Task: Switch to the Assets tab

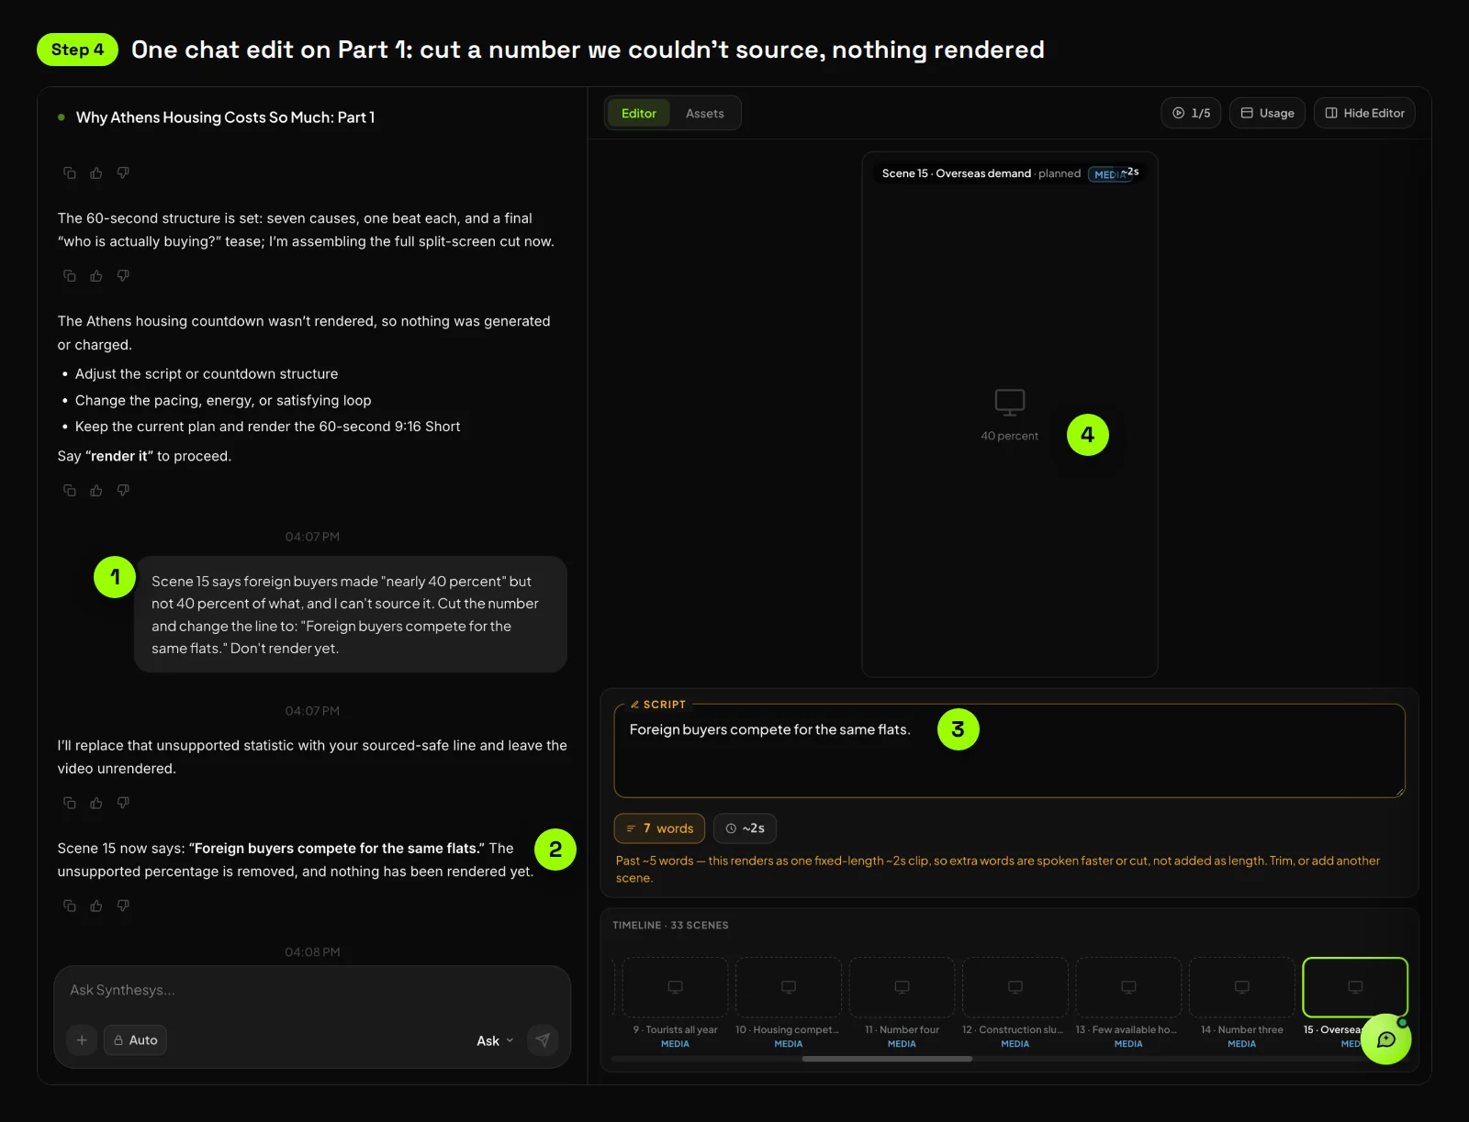Action: click(704, 113)
